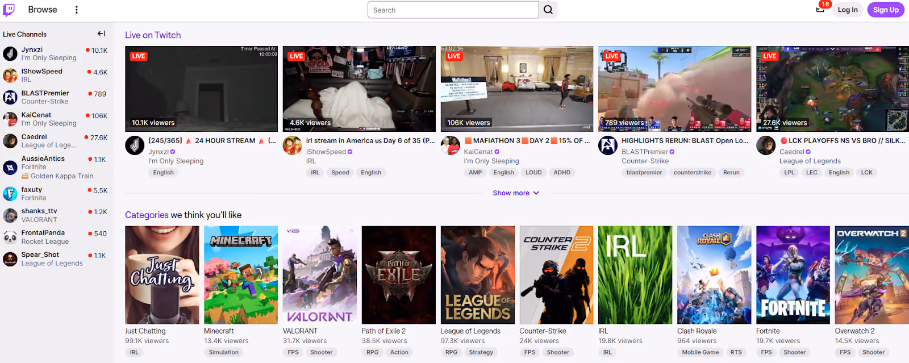Open the BLAST HIGHLIGHTS RERUN thumbnail
The image size is (909, 363).
tap(674, 89)
